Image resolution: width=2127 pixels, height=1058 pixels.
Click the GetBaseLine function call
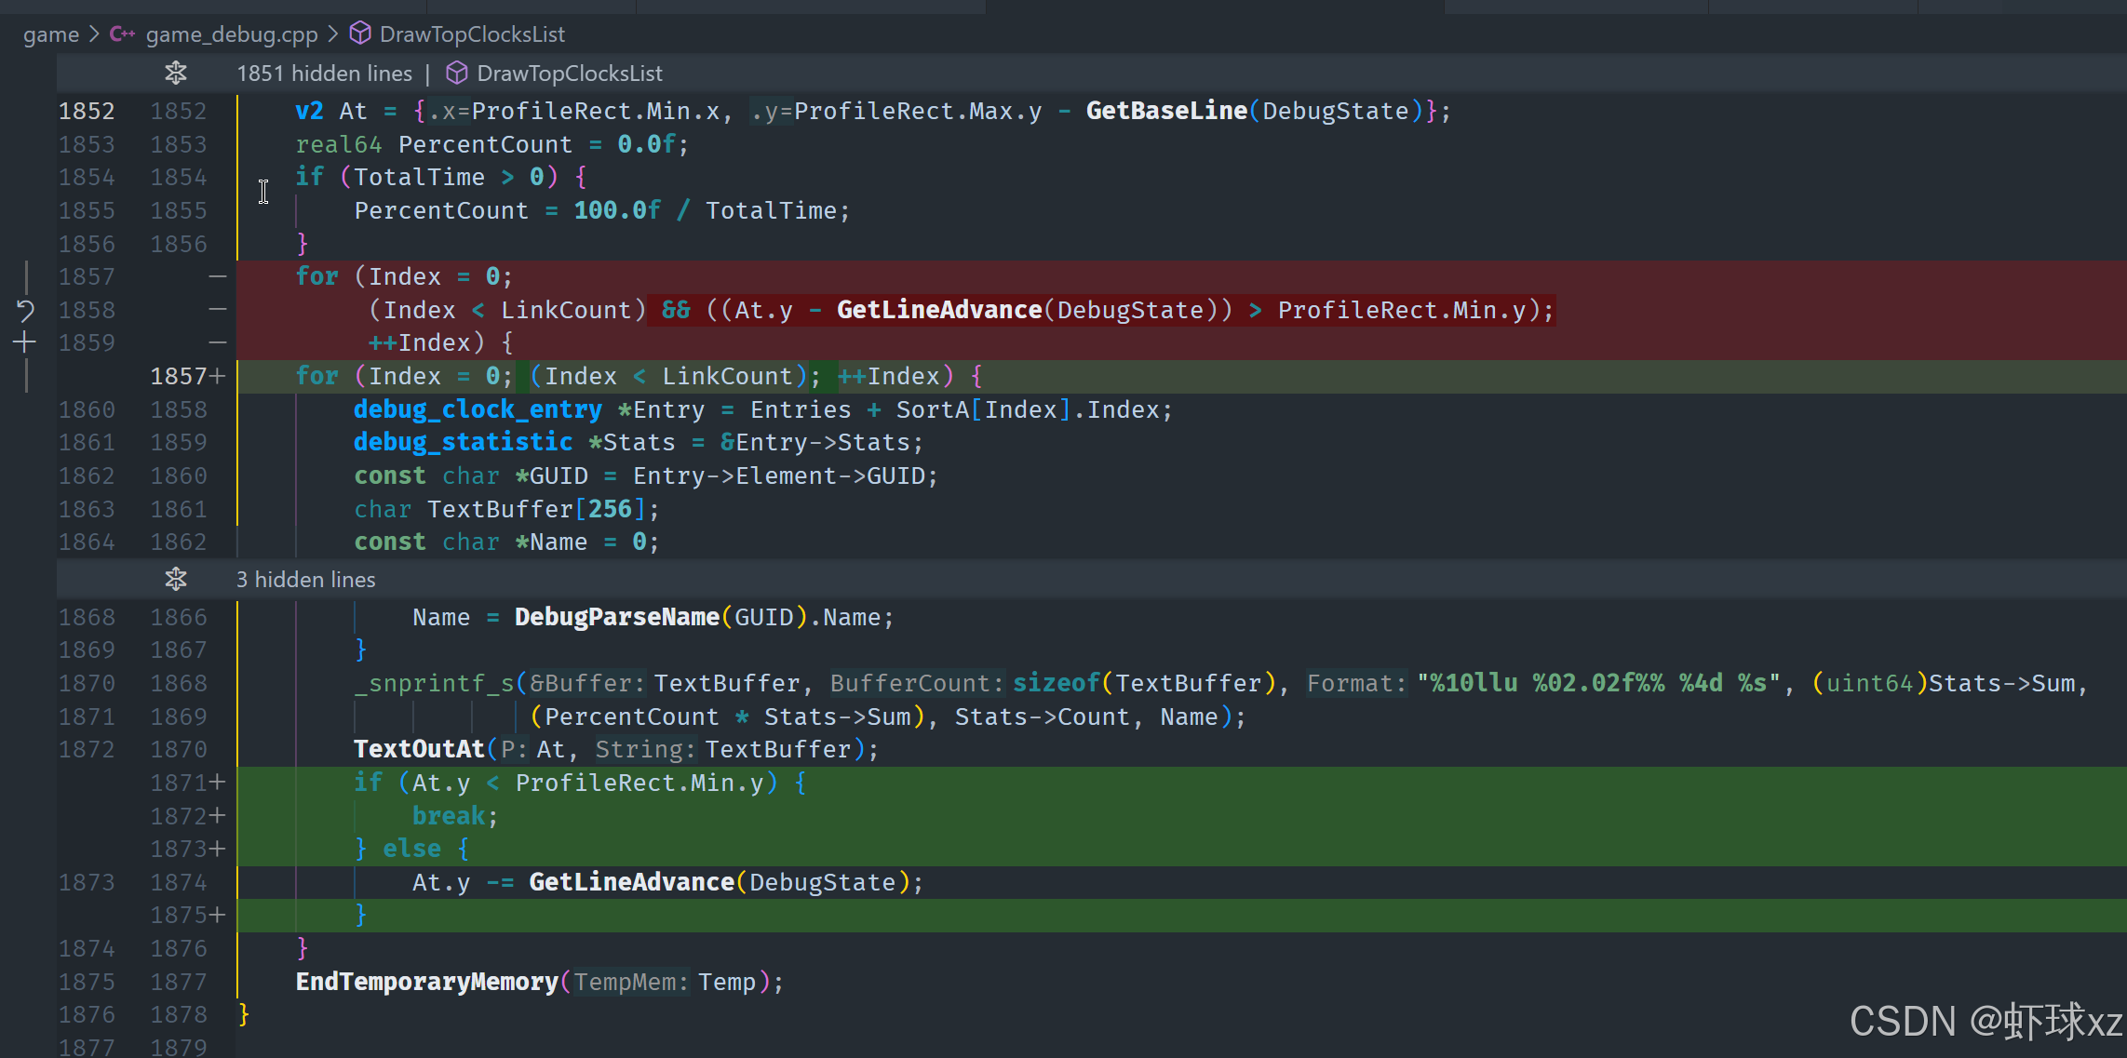tap(1166, 111)
